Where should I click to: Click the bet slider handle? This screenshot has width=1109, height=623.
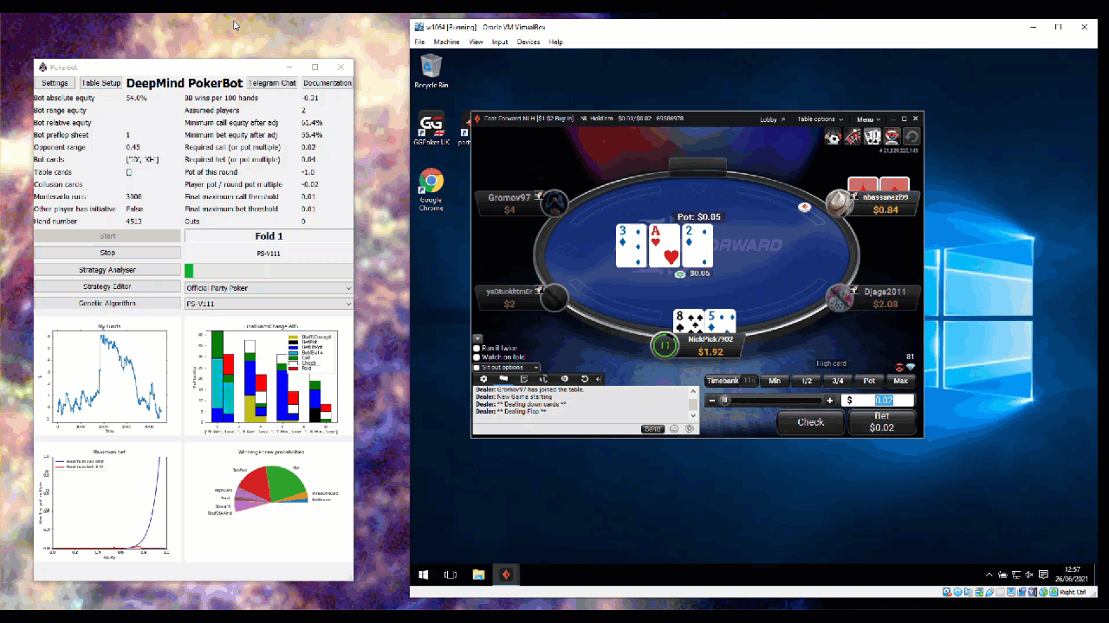(x=724, y=400)
